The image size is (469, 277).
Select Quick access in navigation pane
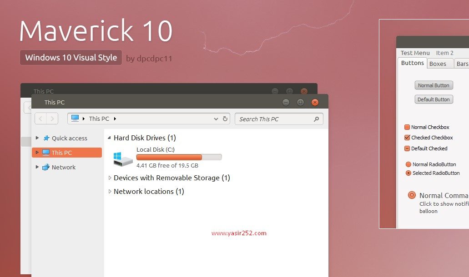pos(70,138)
